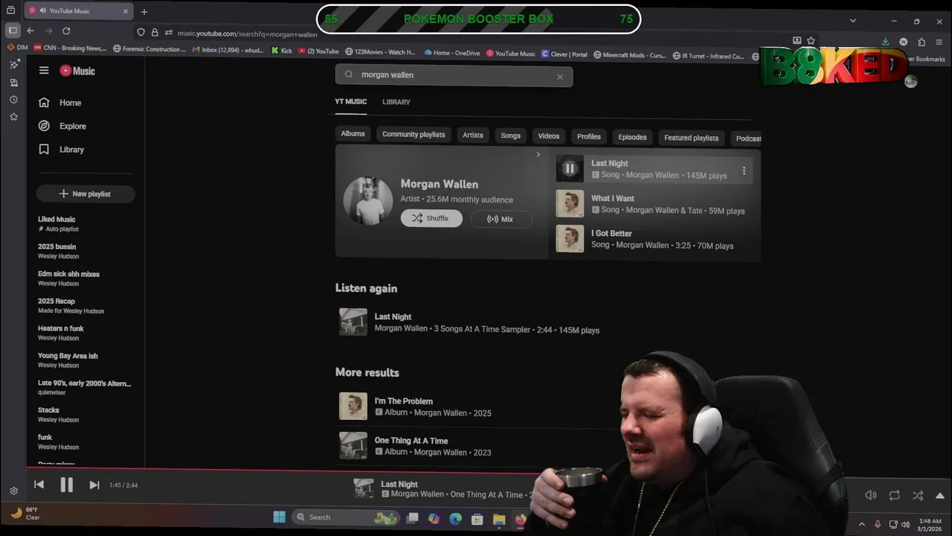Filter results by Community playlists
This screenshot has height=536, width=952.
[x=414, y=135]
